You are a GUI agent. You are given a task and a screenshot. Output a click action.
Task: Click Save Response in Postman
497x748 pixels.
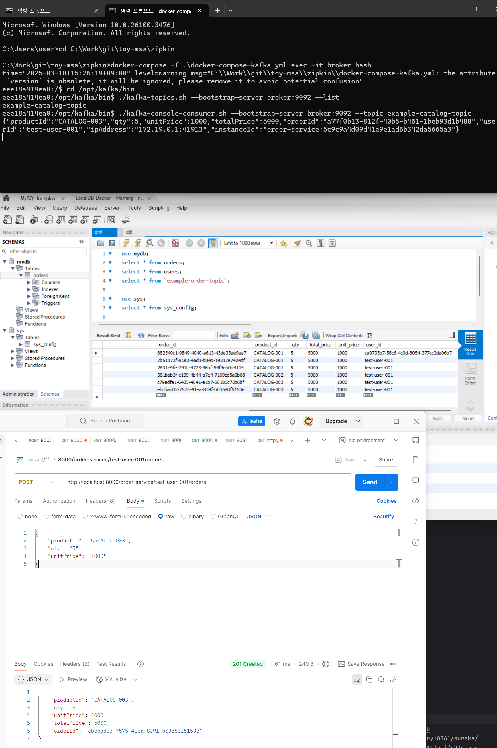(361, 664)
